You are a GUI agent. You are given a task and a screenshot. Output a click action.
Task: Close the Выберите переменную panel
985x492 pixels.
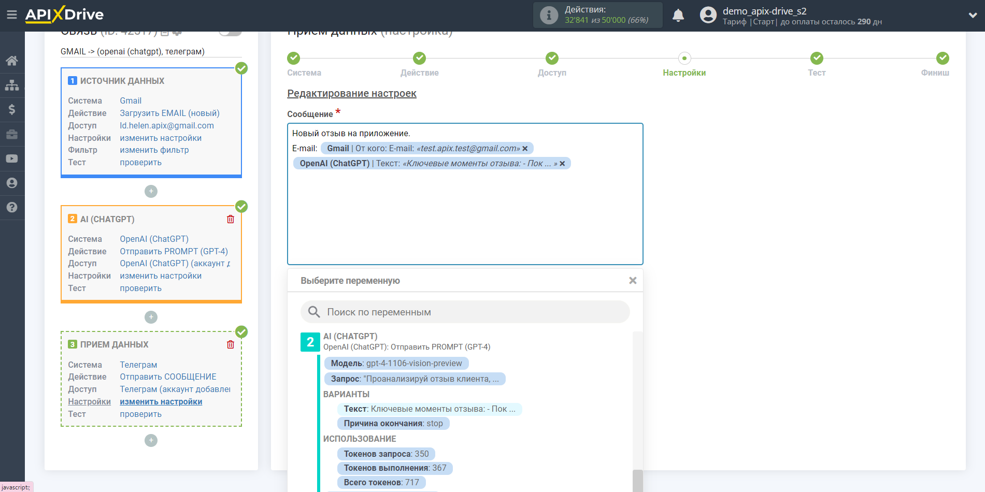coord(633,280)
